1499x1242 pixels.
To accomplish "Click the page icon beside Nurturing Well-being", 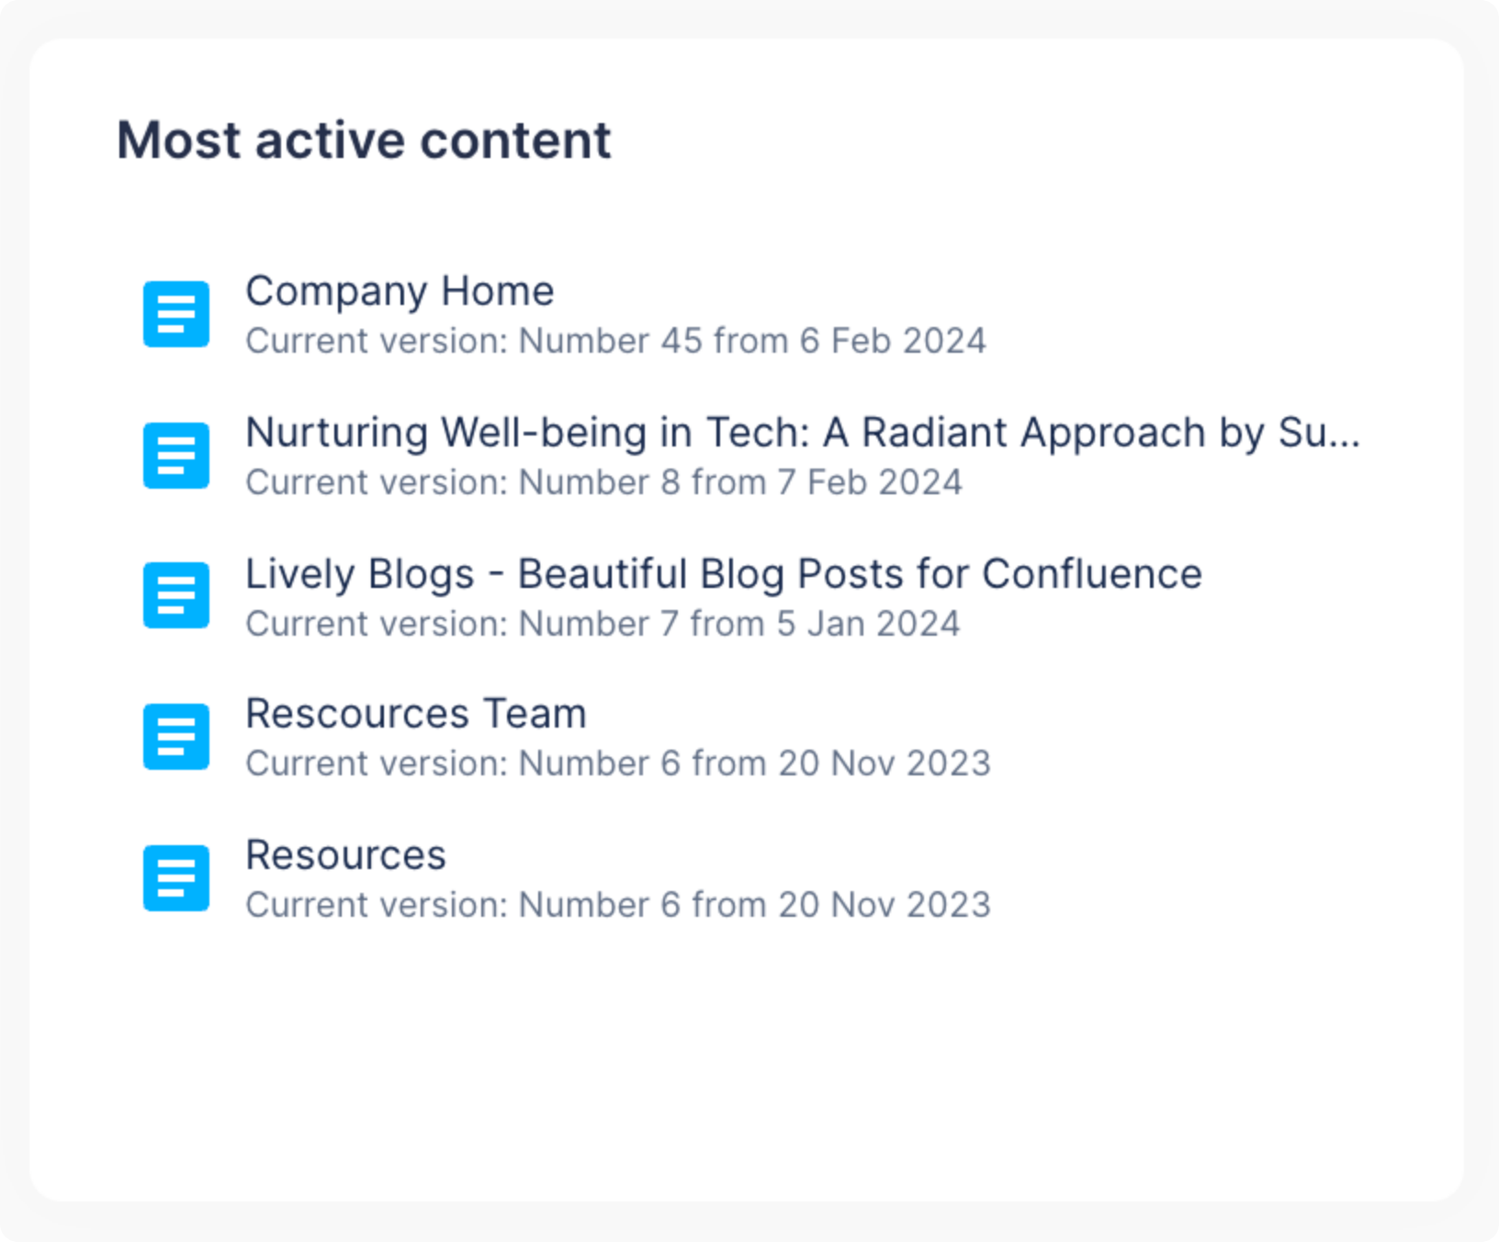I will coord(175,456).
